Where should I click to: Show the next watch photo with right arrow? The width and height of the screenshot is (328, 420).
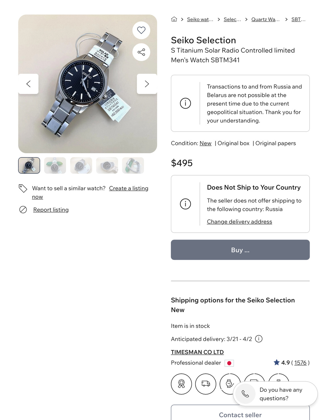click(147, 84)
